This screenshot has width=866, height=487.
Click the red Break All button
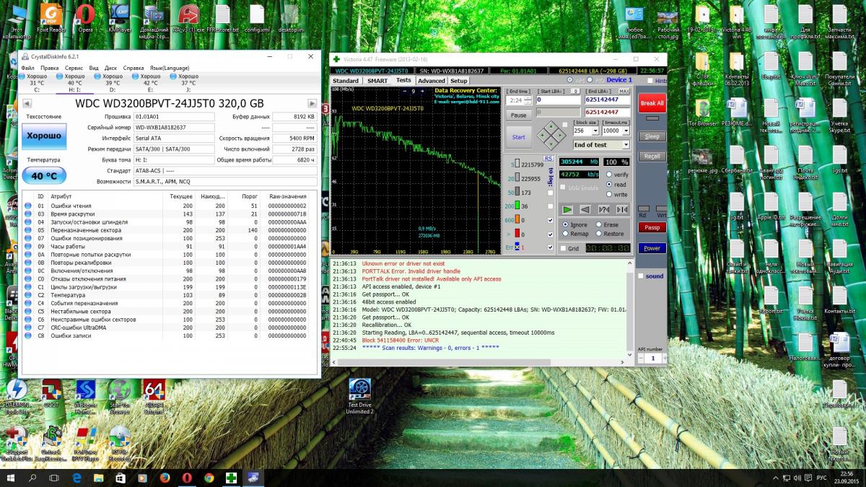[x=652, y=103]
